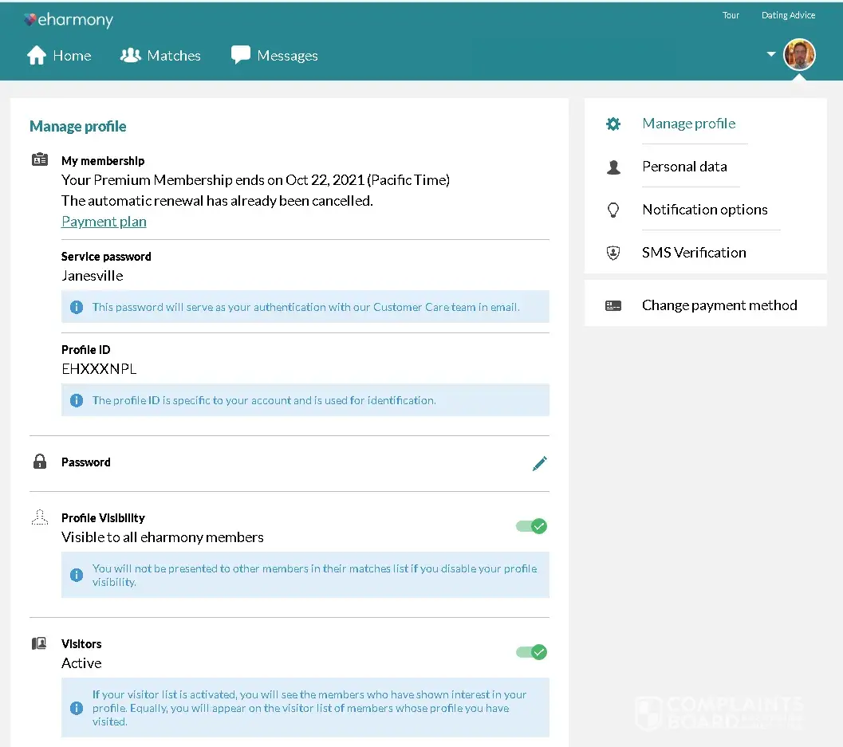The width and height of the screenshot is (843, 747).
Task: Click the card icon for Change payment method
Action: [x=613, y=305]
